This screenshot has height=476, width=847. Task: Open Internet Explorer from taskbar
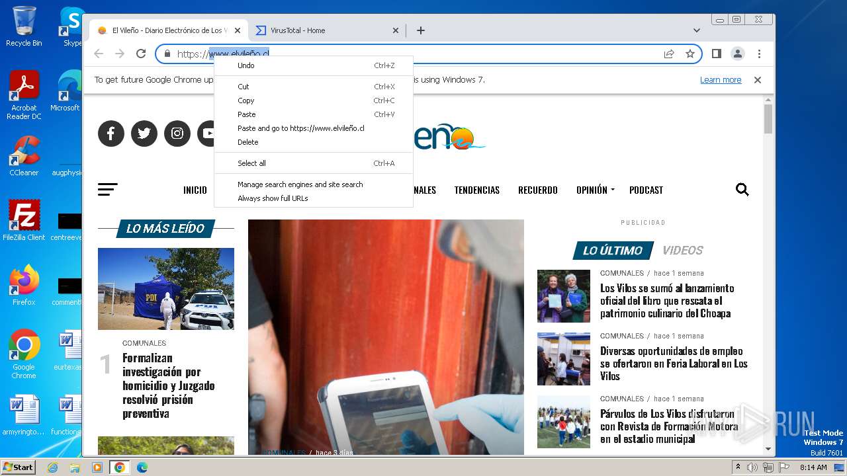tap(52, 467)
